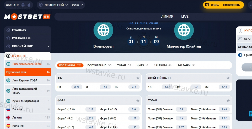Click the home icon next to Главная
Screen dimensions: 252x129
(x=8, y=30)
